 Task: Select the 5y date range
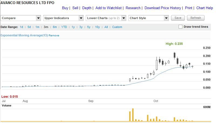(x=89, y=27)
